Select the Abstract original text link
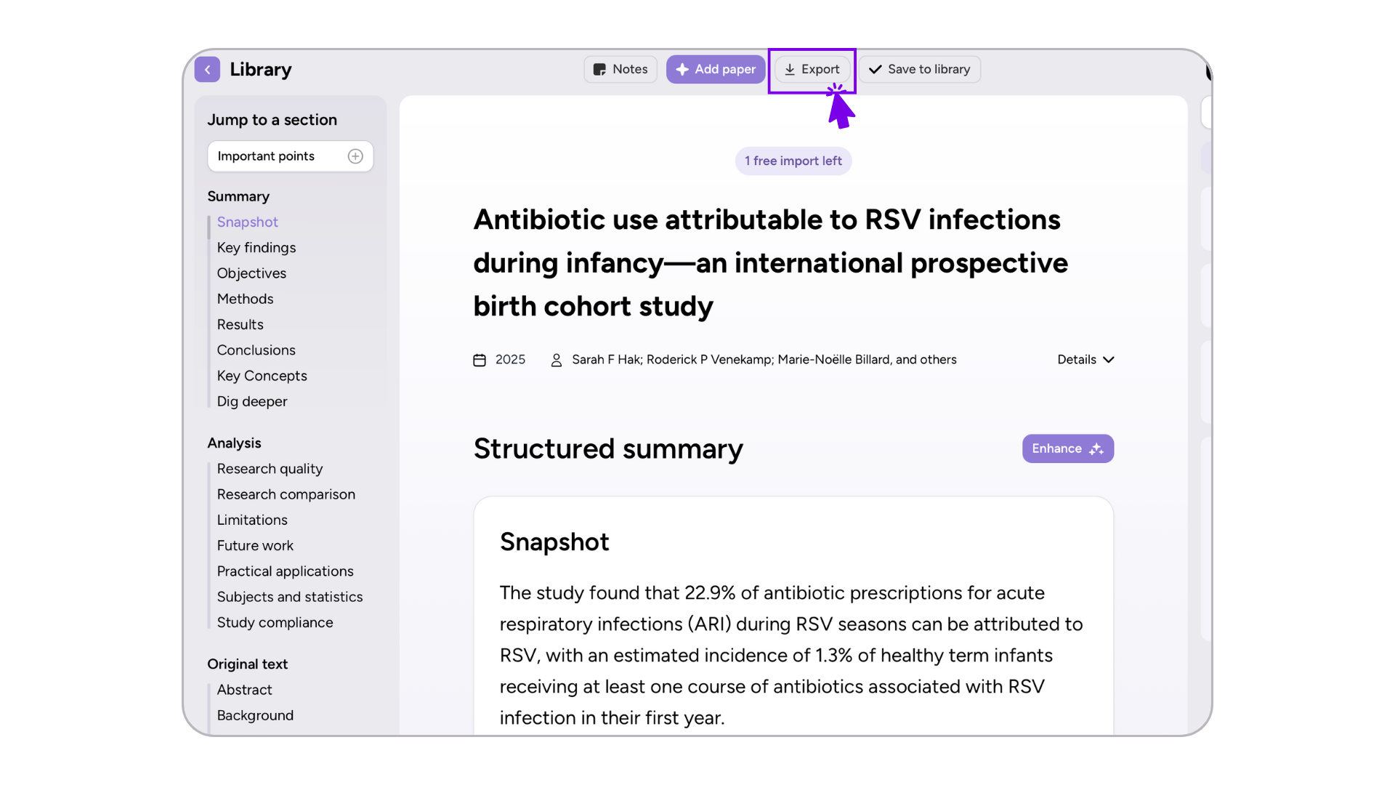The width and height of the screenshot is (1395, 785). (245, 690)
